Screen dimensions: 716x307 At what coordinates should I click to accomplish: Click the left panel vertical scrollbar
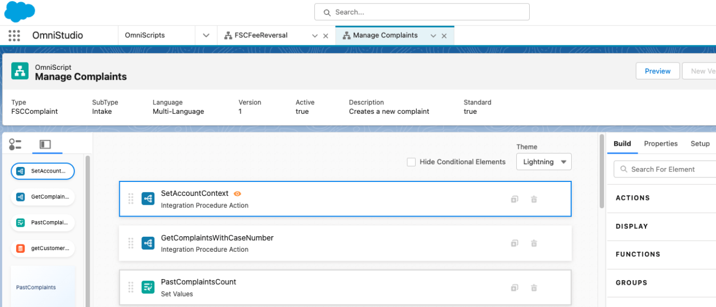[x=87, y=232]
